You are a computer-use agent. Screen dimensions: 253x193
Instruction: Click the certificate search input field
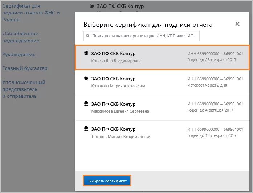pos(141,36)
